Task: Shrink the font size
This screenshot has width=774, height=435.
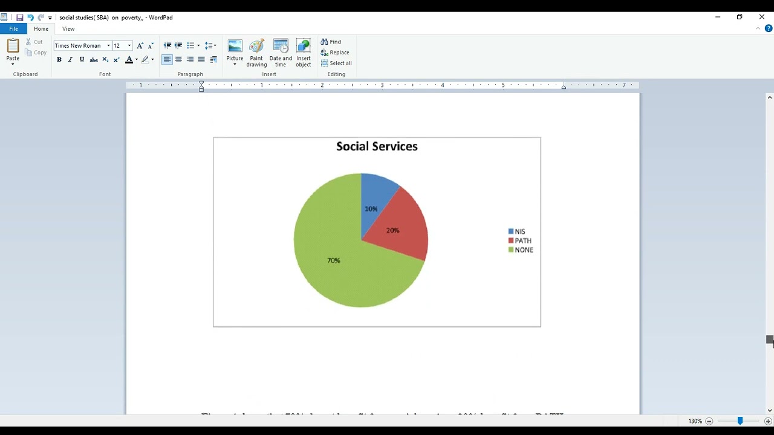Action: coord(151,45)
